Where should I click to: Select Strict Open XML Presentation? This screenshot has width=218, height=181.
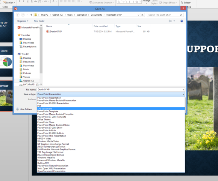coord(111,168)
